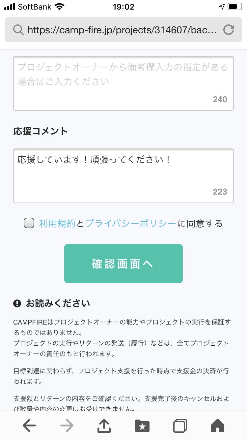Tap the location arrow in status bar
The image size is (247, 440).
tap(222, 7)
